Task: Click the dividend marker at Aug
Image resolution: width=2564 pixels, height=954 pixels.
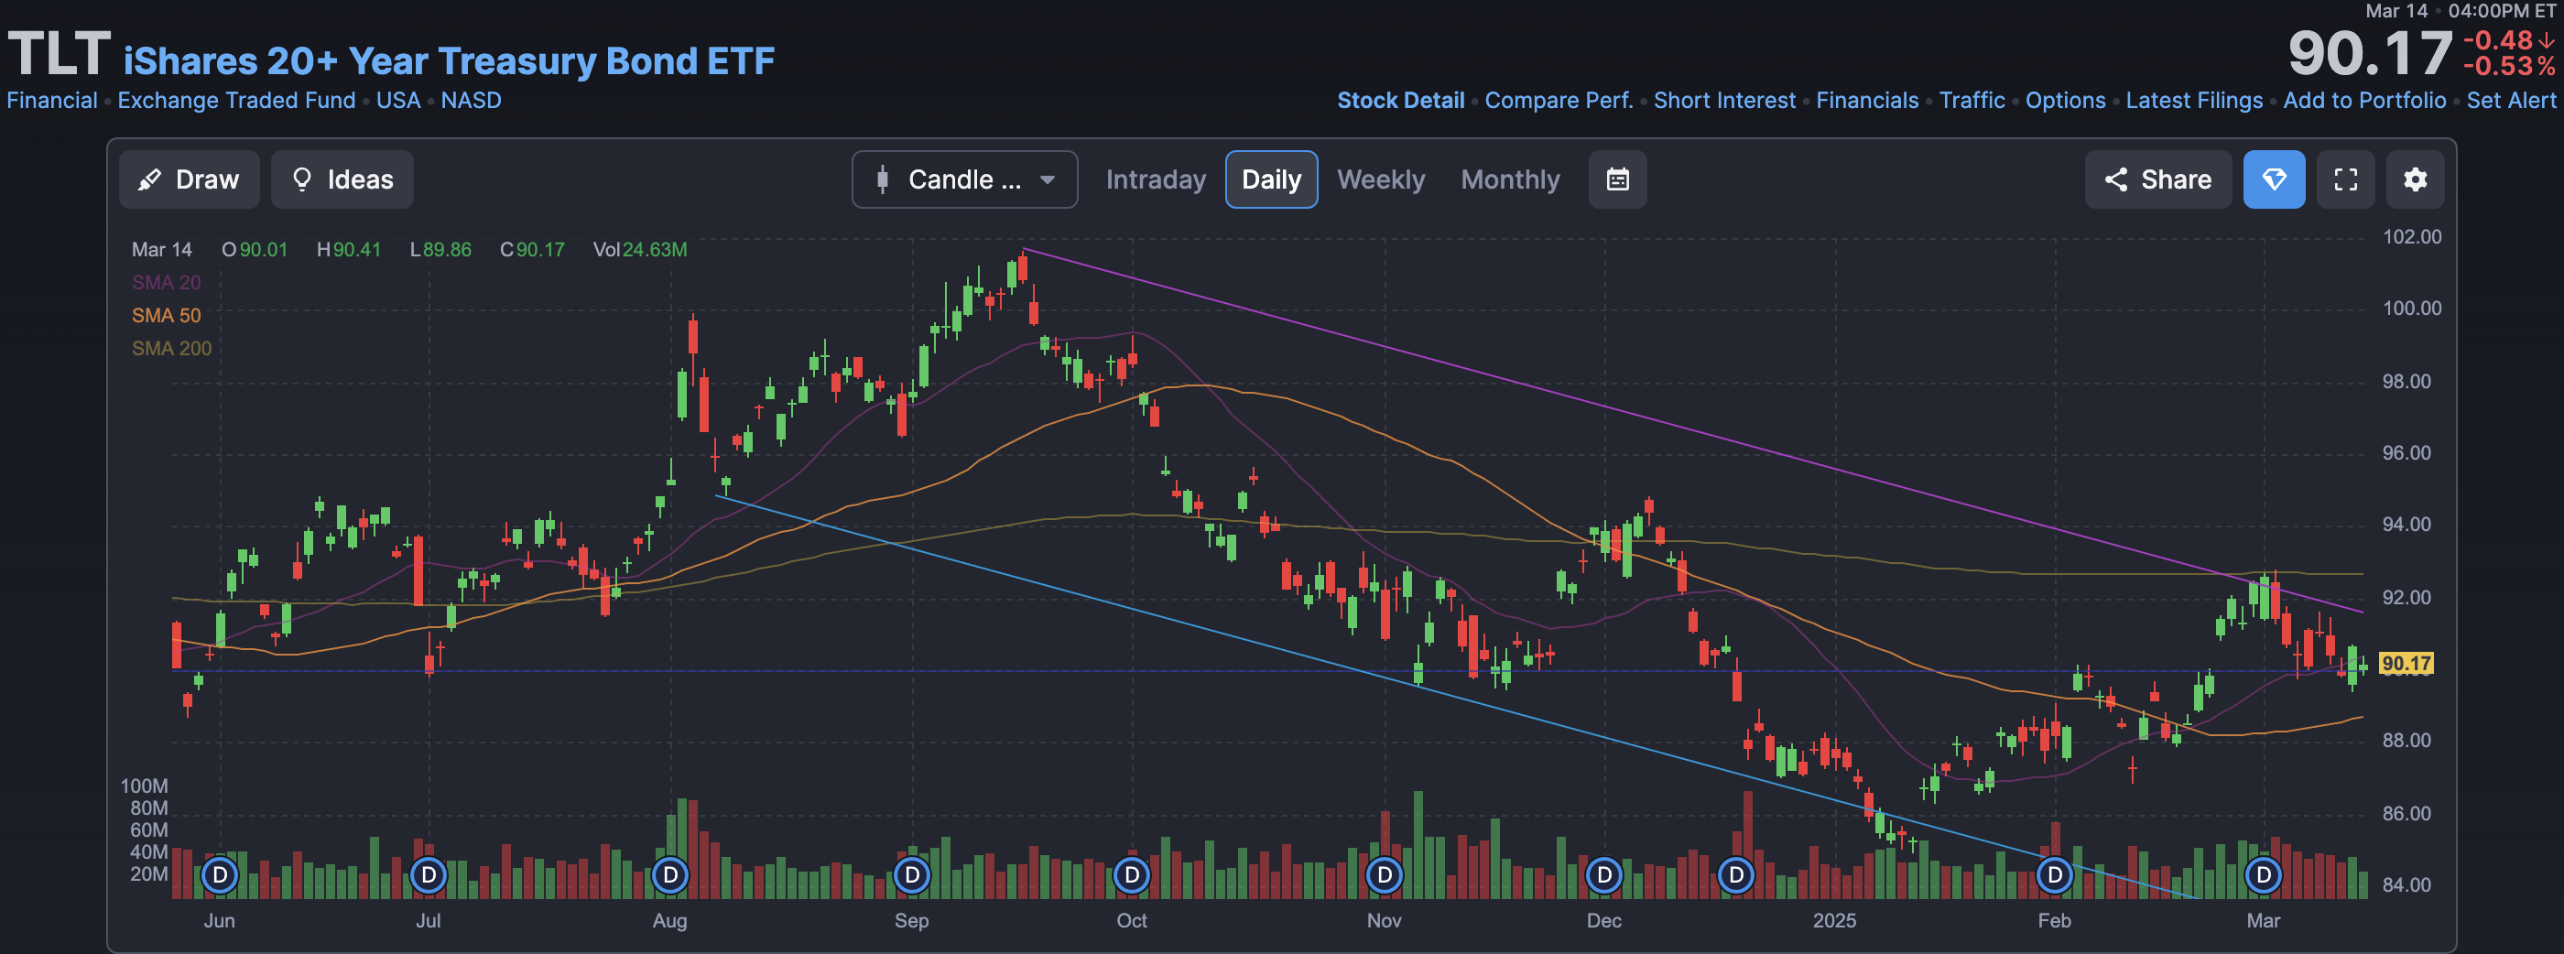Action: 671,875
